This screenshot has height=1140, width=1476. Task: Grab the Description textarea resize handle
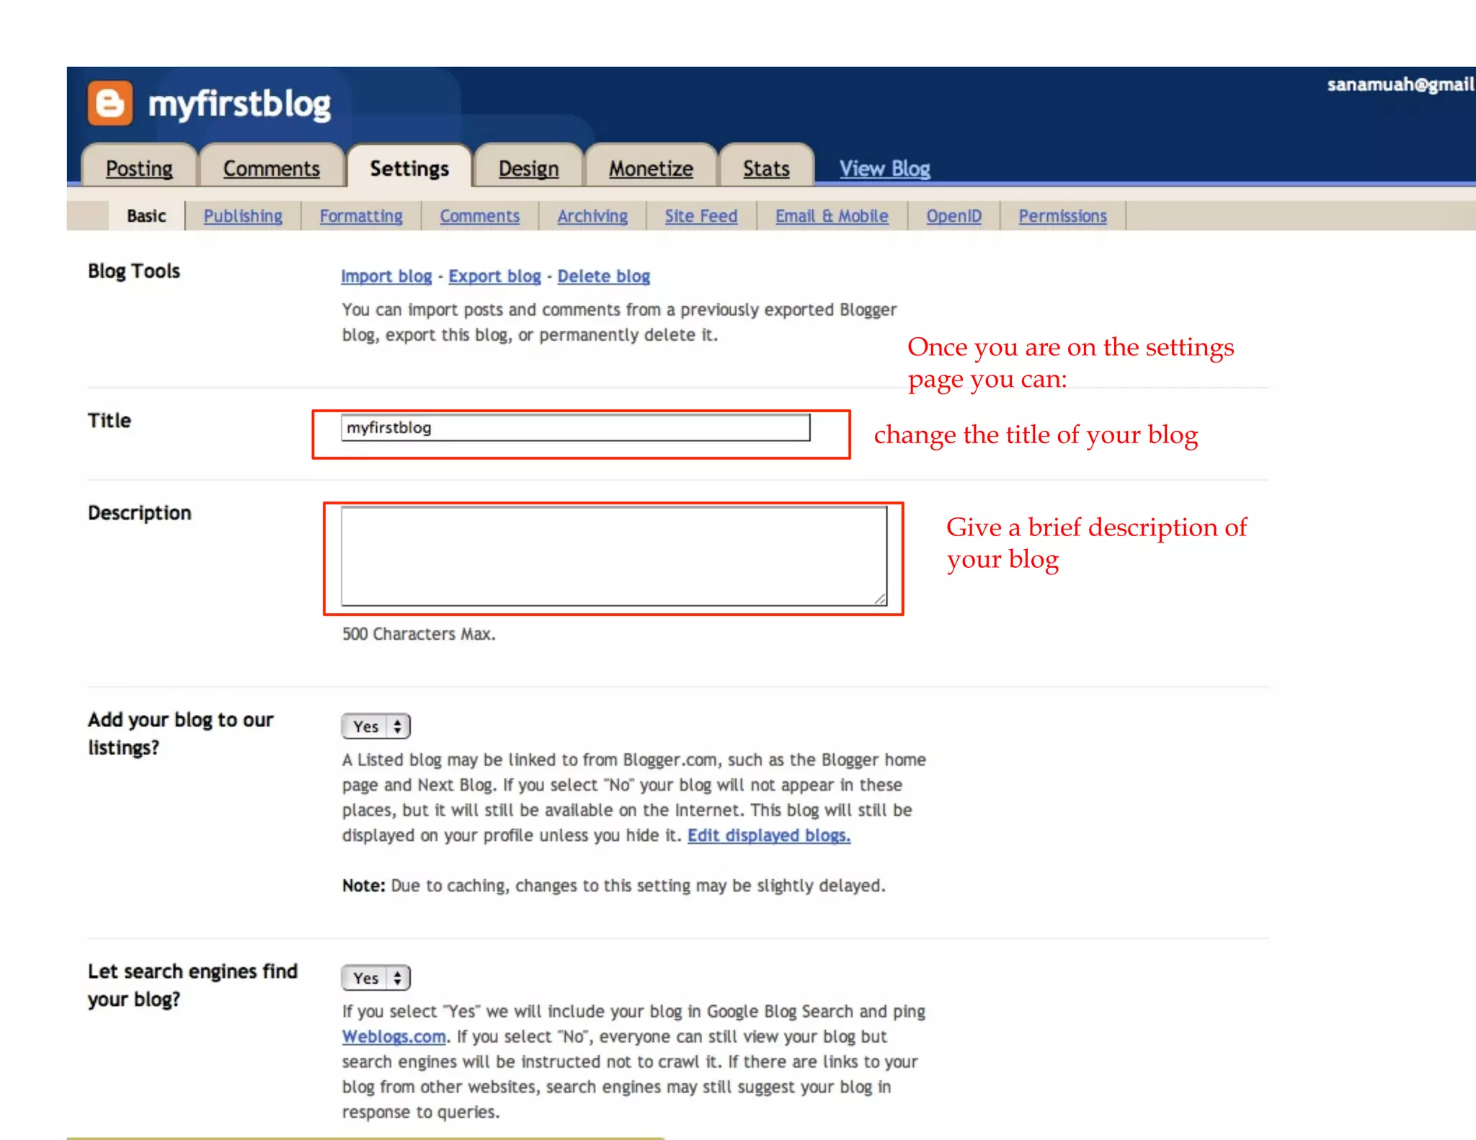pyautogui.click(x=880, y=599)
